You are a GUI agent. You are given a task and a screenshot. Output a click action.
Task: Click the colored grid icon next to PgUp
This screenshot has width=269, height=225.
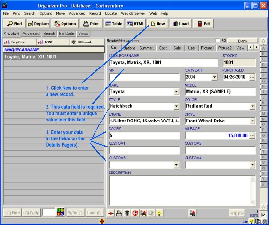61,212
